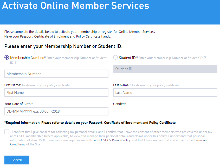220x166 pixels.
Task: Click the "Activate Online Member Services" heading
Action: [75, 6]
